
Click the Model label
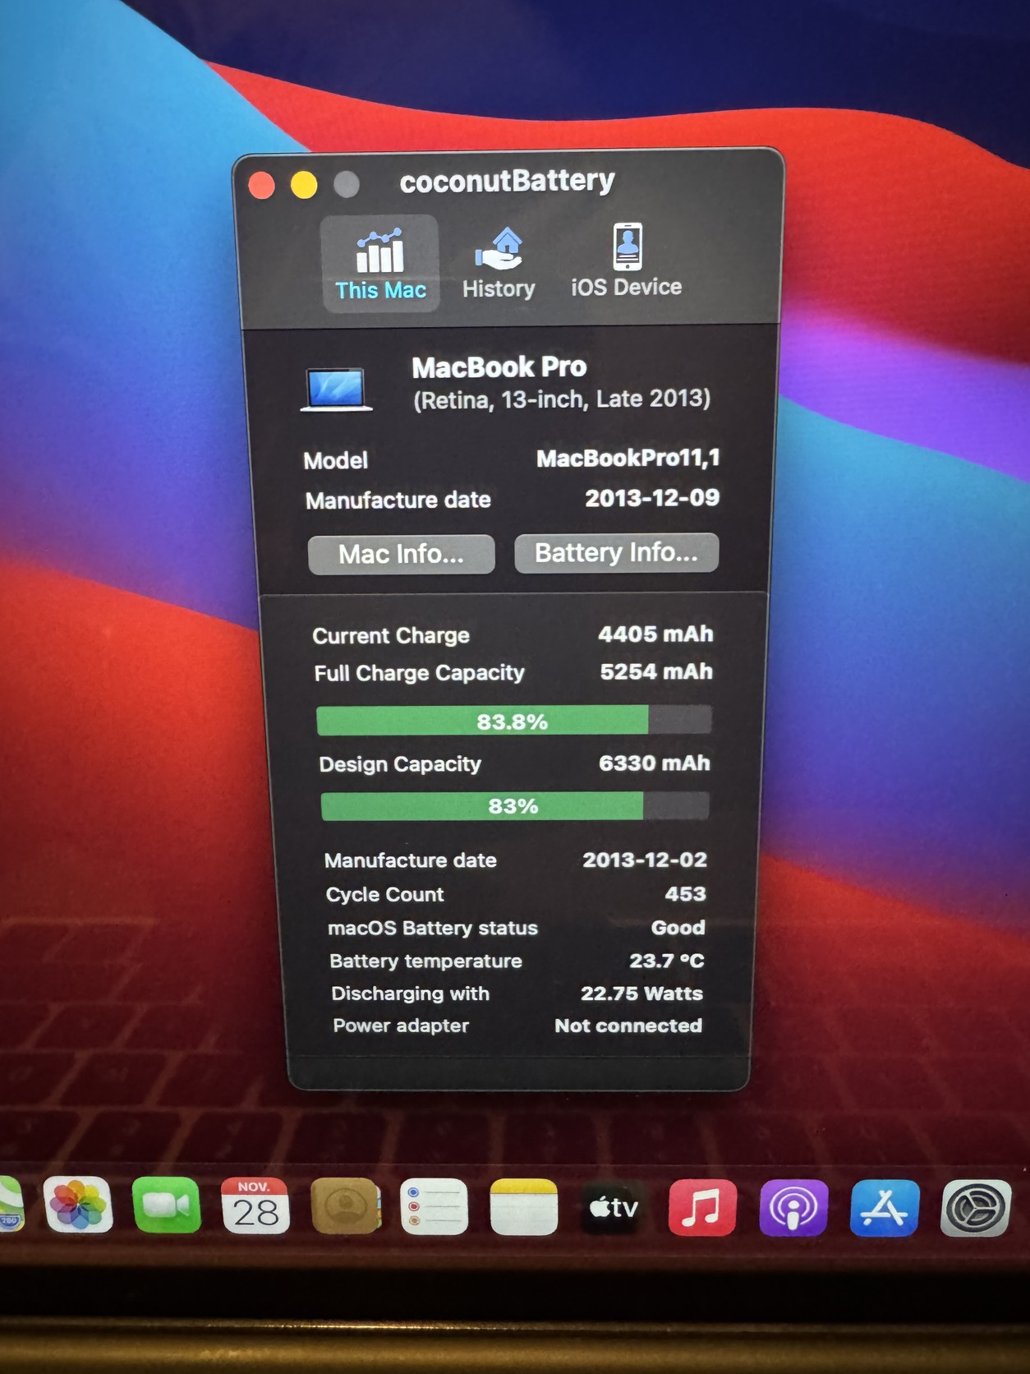click(335, 460)
